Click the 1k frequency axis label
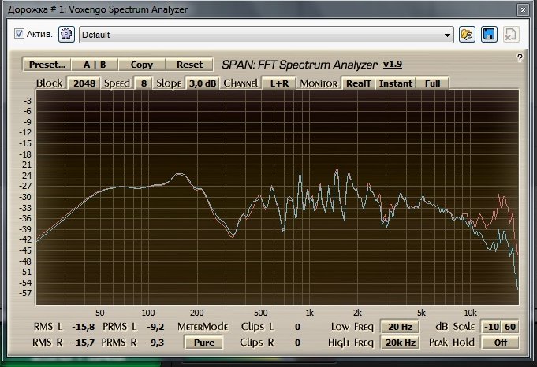537x367 pixels. pyautogui.click(x=309, y=313)
